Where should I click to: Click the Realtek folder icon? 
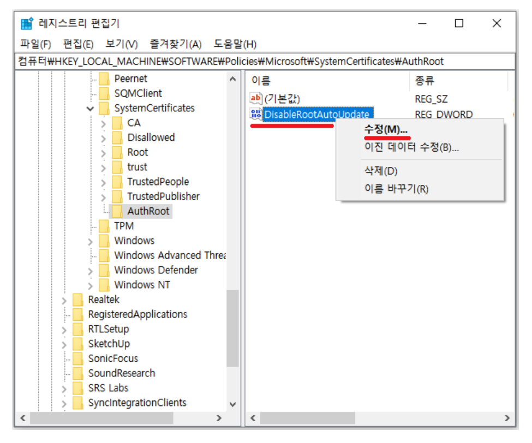click(x=77, y=300)
